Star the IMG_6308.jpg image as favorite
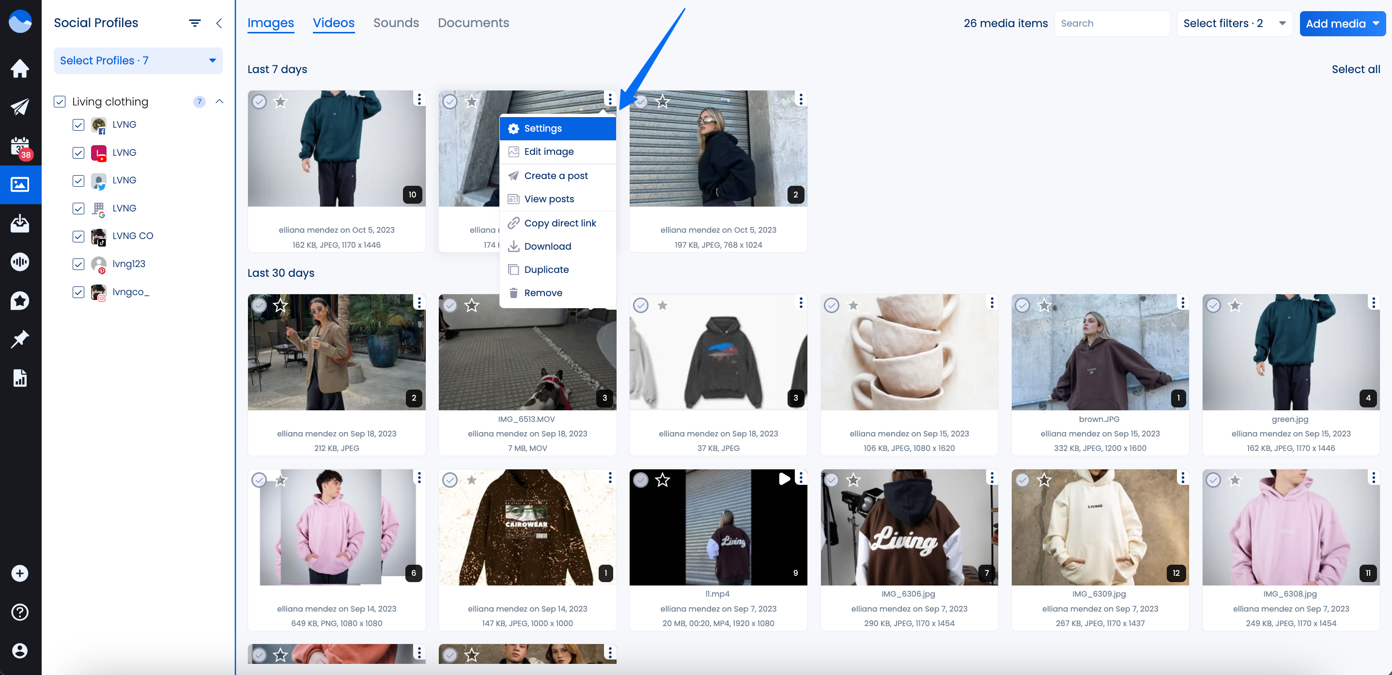1392x675 pixels. [x=1235, y=480]
